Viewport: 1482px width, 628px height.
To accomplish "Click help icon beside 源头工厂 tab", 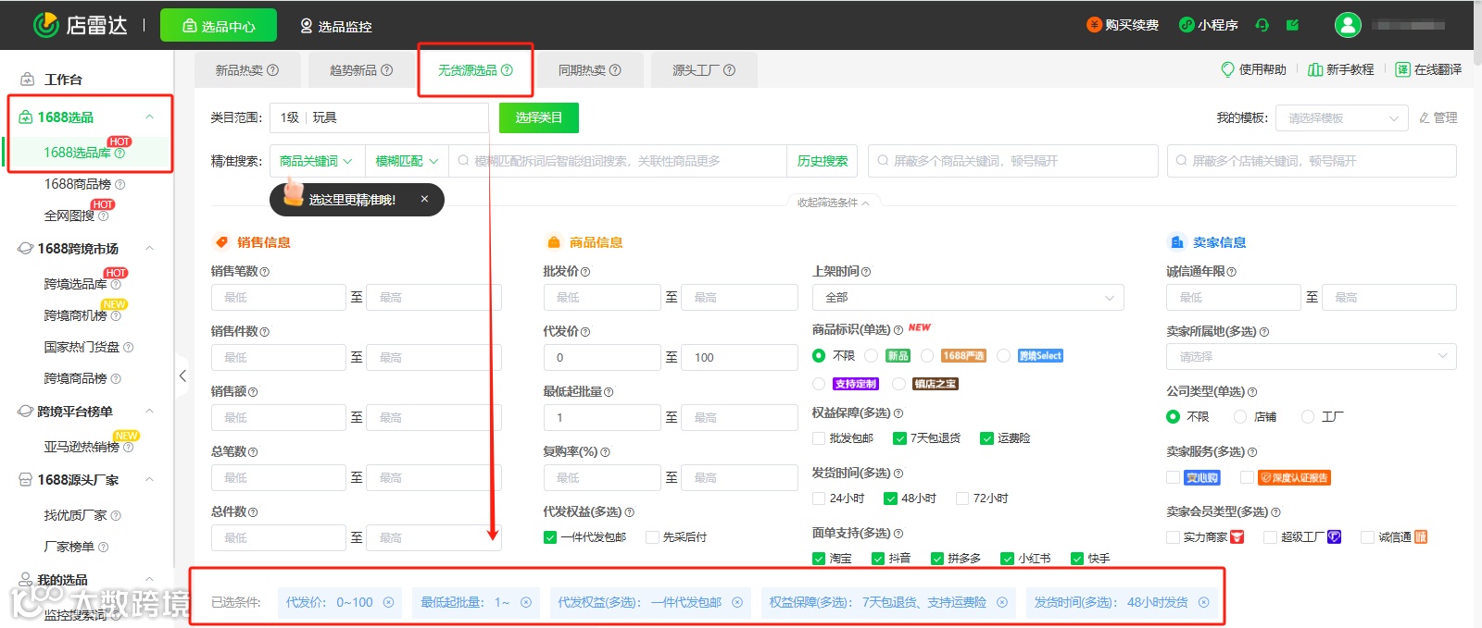I will point(730,70).
